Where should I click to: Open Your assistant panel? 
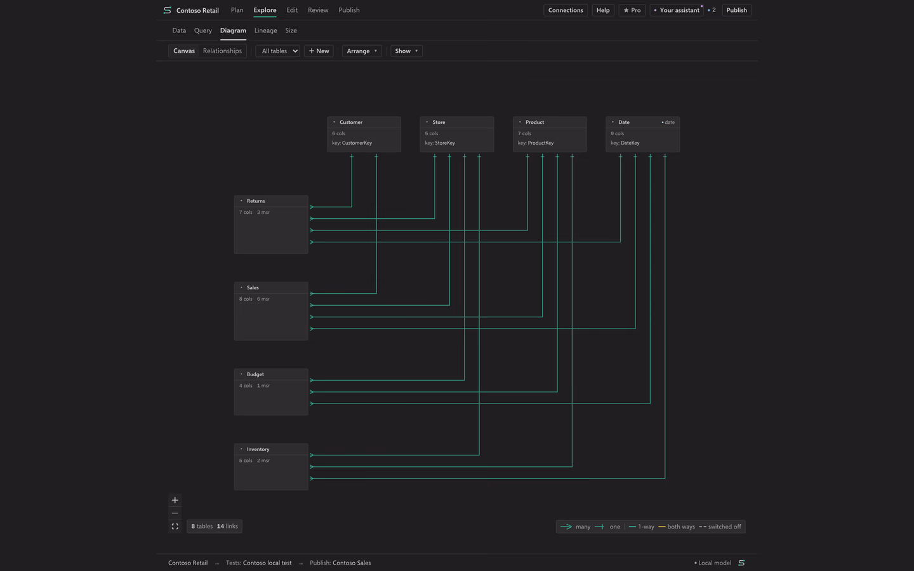coord(677,10)
